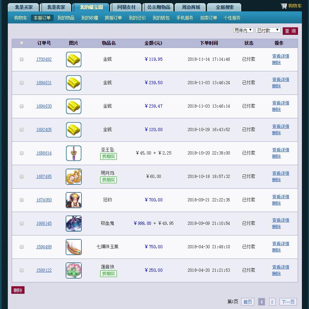Click 找相似 under 明月珰
309x309 pixels.
coord(108,180)
